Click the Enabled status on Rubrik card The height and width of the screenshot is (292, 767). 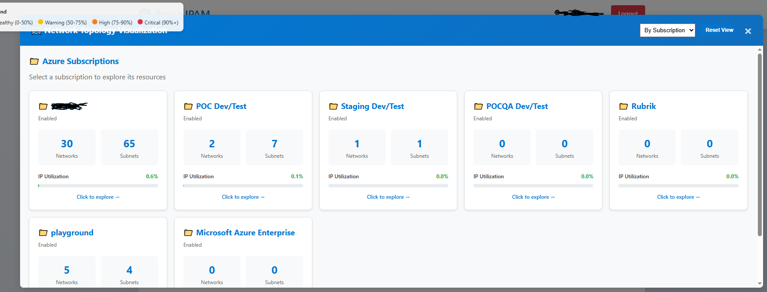pos(628,119)
